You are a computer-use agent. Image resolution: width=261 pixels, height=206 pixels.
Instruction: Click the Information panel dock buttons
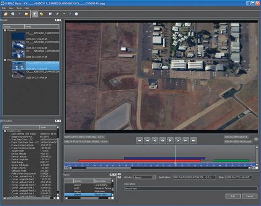coord(58,121)
